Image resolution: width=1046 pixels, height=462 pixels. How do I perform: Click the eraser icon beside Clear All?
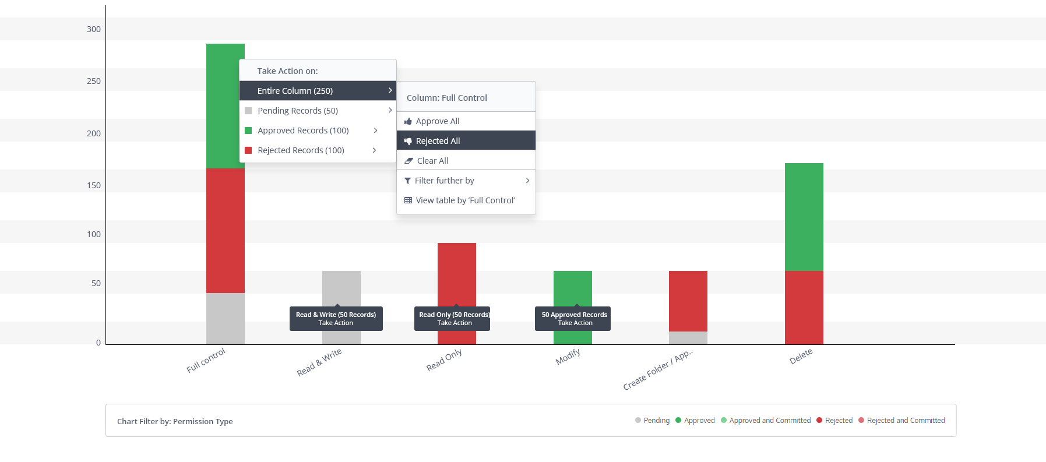click(408, 161)
